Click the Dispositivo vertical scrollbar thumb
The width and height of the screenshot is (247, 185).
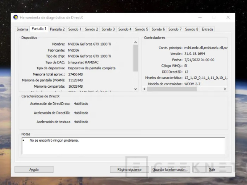[x=136, y=58]
